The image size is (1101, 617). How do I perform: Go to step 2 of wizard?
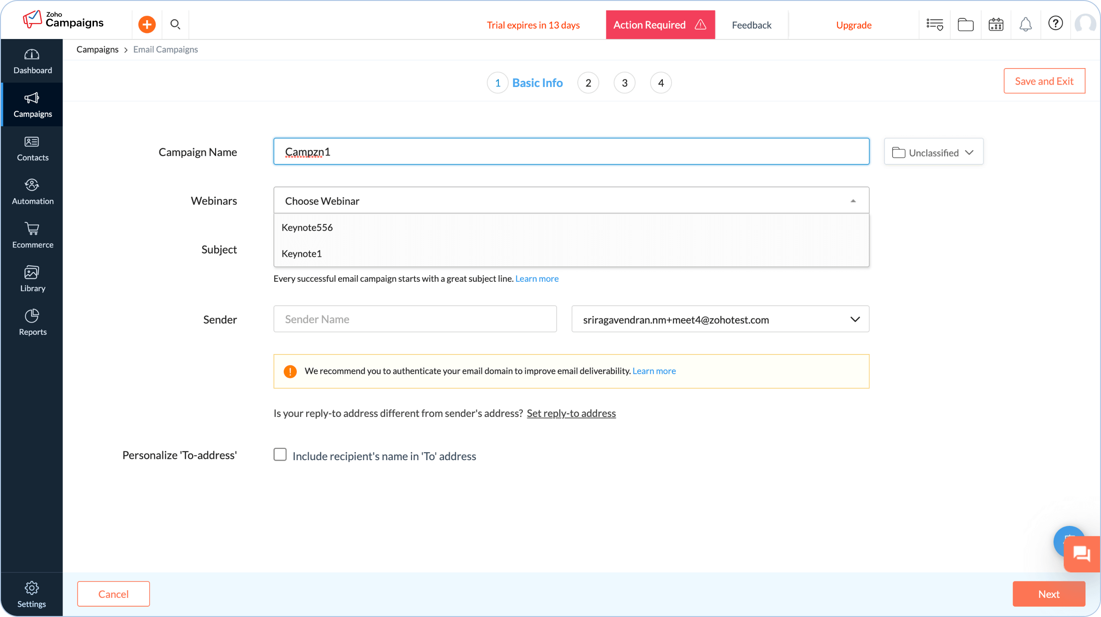pyautogui.click(x=588, y=83)
